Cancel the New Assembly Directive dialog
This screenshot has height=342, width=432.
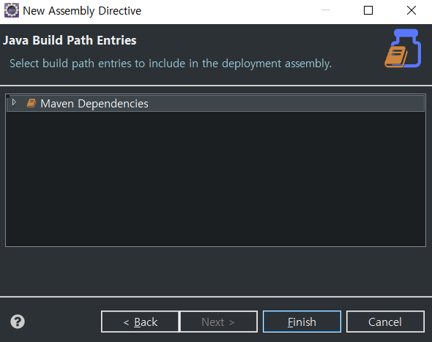click(385, 322)
